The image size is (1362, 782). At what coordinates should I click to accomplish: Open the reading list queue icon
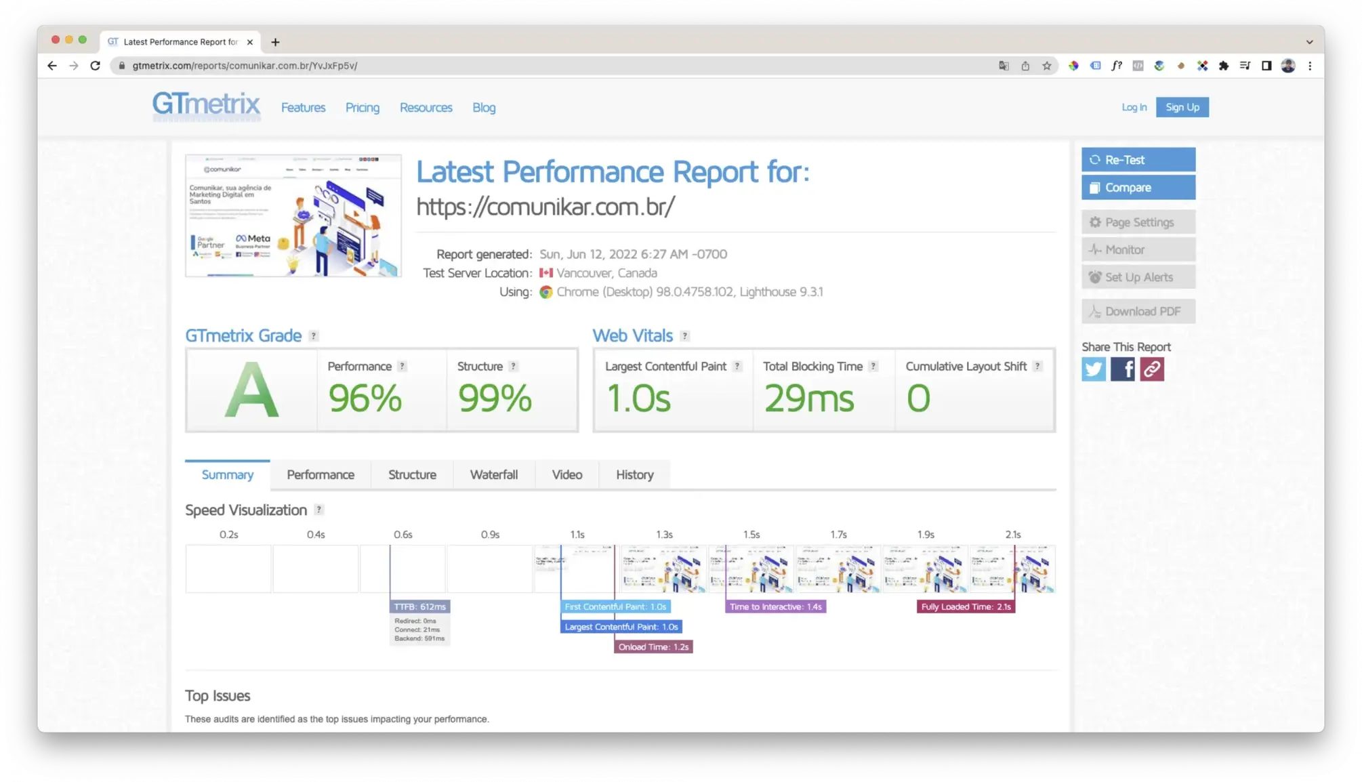point(1245,66)
